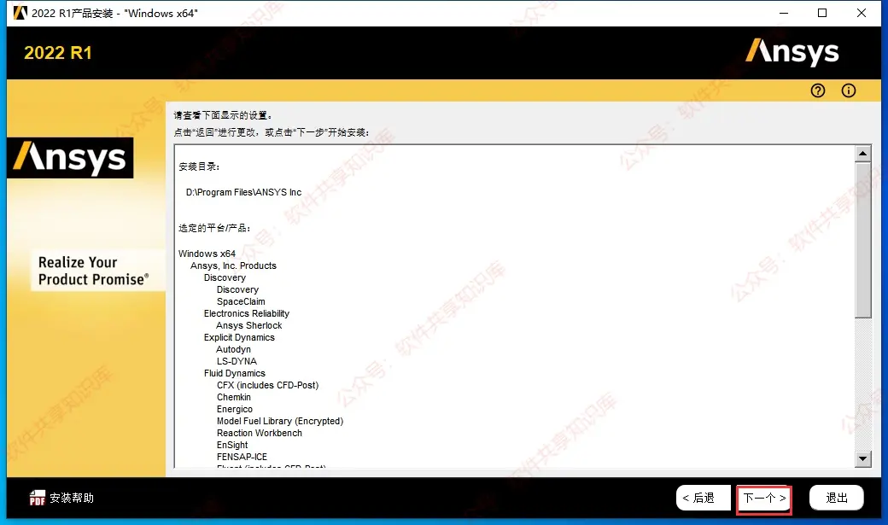Image resolution: width=888 pixels, height=525 pixels.
Task: Click the Realize Your Product Promise slogan
Action: (93, 271)
